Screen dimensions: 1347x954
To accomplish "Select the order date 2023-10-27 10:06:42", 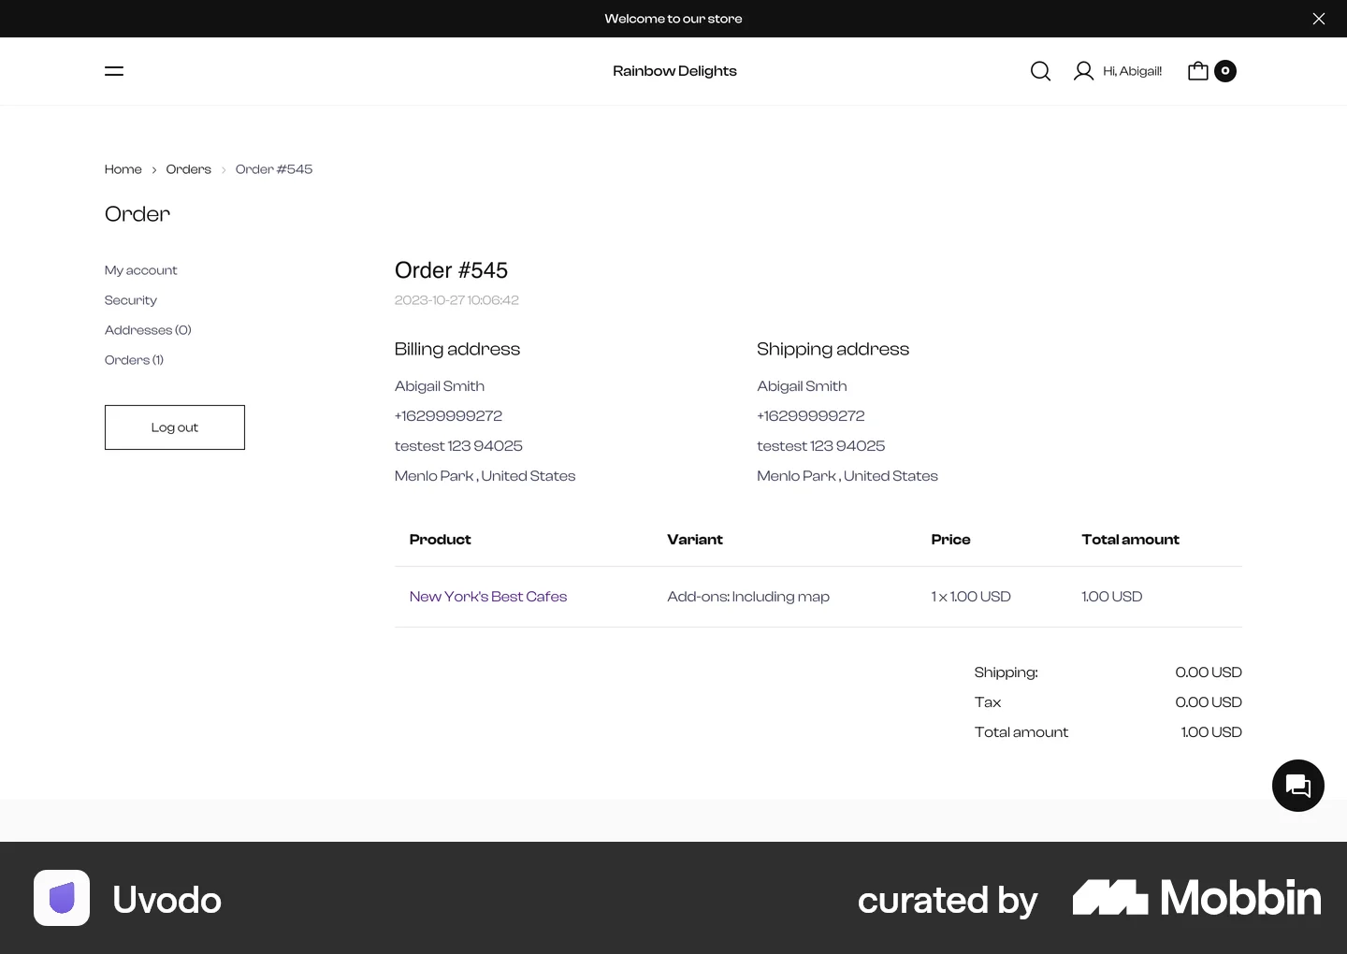I will point(456,300).
